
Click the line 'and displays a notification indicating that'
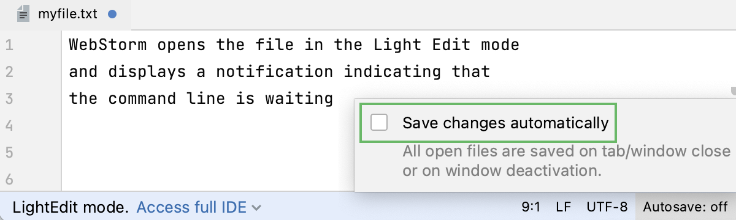click(x=280, y=72)
